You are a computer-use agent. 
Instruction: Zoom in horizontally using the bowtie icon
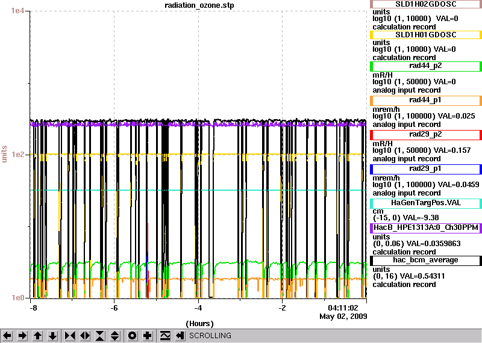pyautogui.click(x=70, y=336)
